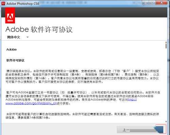170x135 pixels.
Task: Click the Adobe icon in the title bar
Action: [x=3, y=3]
